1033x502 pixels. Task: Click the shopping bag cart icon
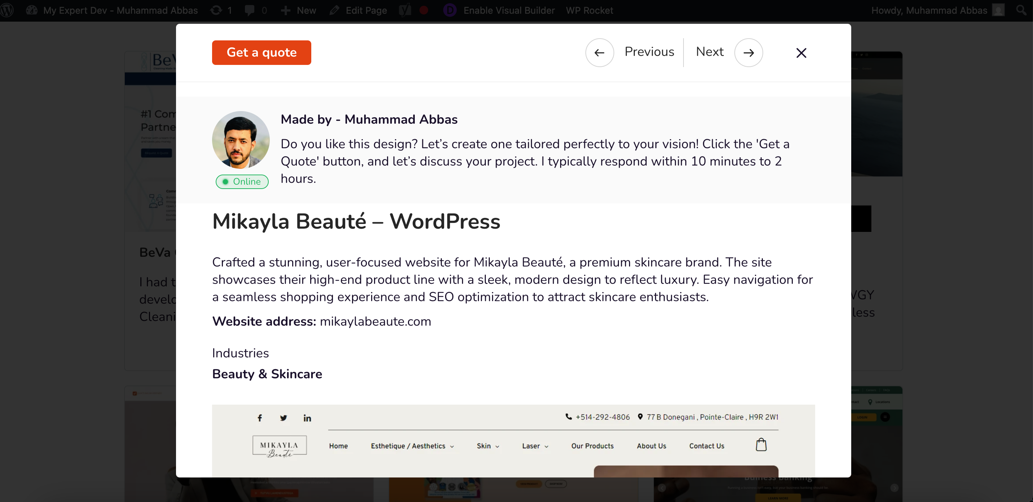click(x=761, y=445)
